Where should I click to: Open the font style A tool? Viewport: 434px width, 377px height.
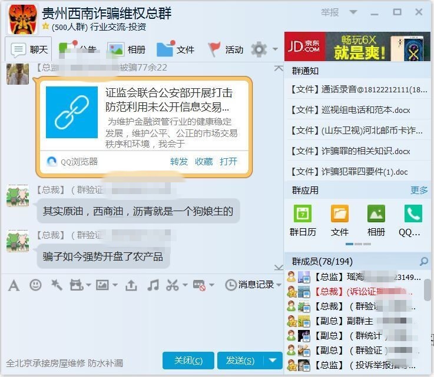pyautogui.click(x=14, y=285)
